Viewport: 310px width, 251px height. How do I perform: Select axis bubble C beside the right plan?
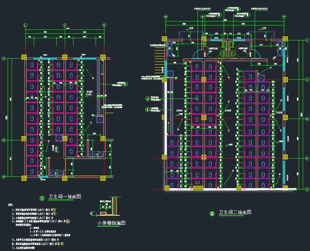pyautogui.click(x=307, y=189)
